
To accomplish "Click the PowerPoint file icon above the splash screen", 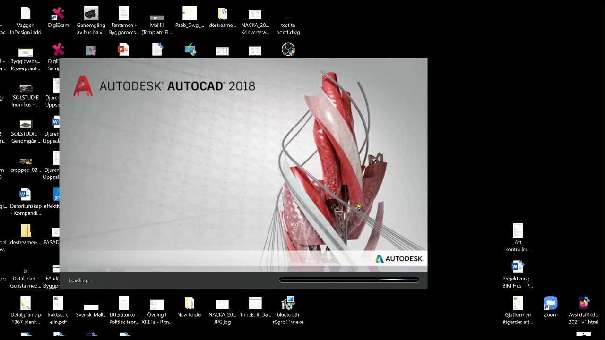I will 124,50.
